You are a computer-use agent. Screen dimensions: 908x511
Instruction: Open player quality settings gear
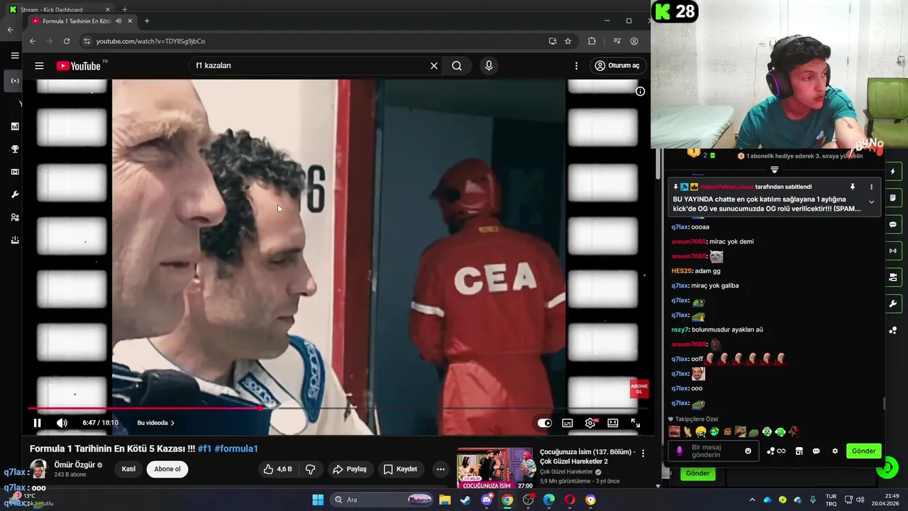point(590,423)
